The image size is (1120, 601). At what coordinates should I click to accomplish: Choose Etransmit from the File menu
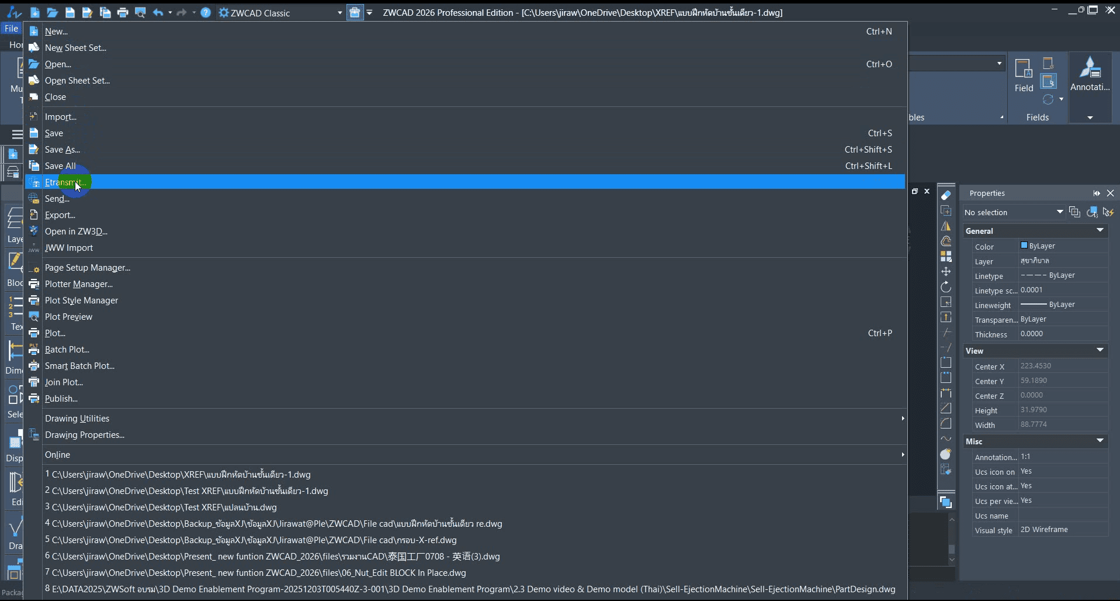pyautogui.click(x=65, y=182)
